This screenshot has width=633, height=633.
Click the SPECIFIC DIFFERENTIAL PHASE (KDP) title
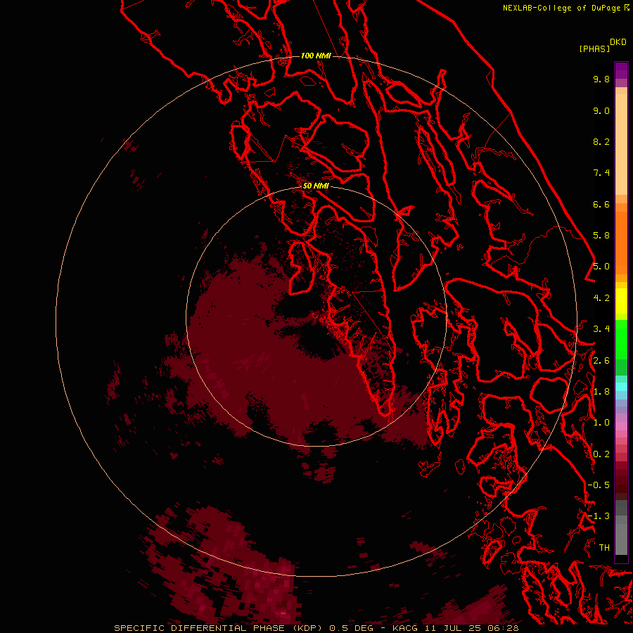[x=219, y=628]
